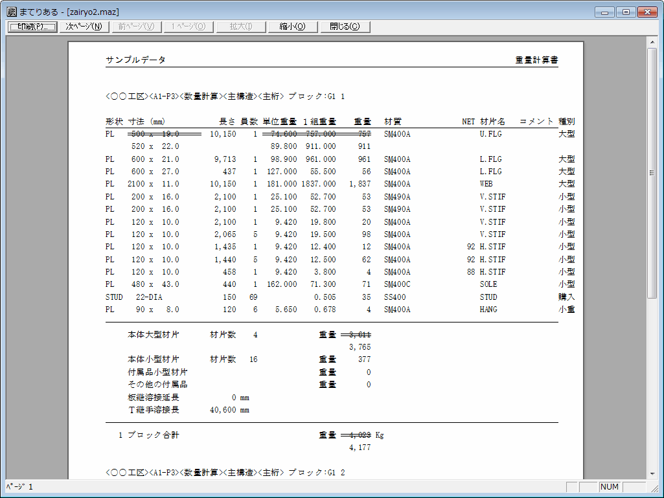Close the window with red X button
This screenshot has width=664, height=498.
tap(647, 12)
